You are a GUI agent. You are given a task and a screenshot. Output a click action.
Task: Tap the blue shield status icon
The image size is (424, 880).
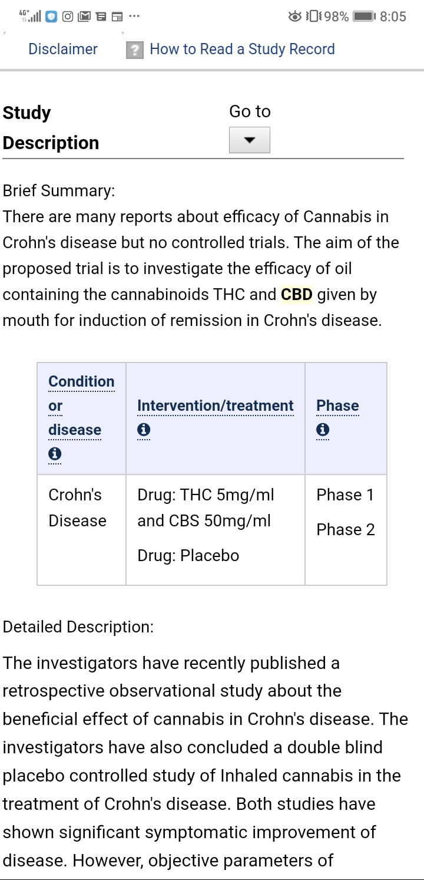52,17
